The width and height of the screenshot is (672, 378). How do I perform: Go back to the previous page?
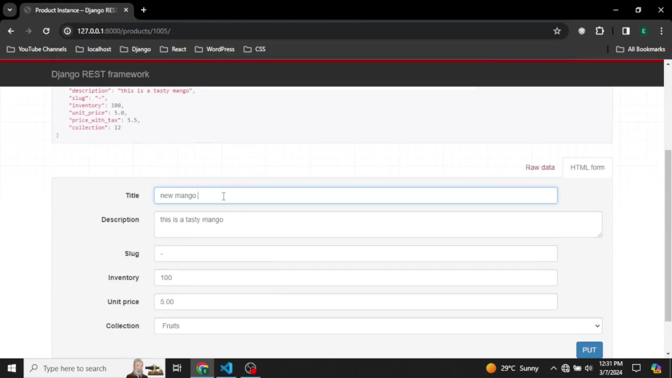(11, 31)
